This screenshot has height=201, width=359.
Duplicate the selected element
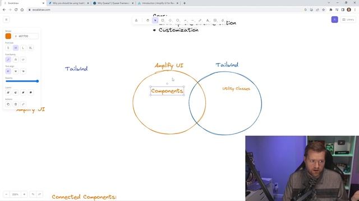8,104
